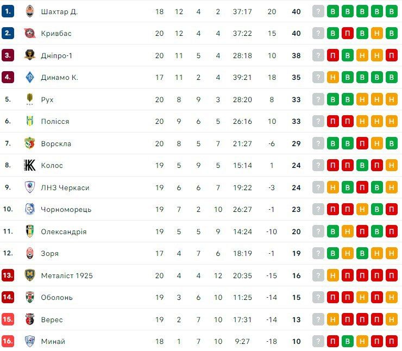
Task: Click the rank 1 position badge
Action: click(x=8, y=11)
